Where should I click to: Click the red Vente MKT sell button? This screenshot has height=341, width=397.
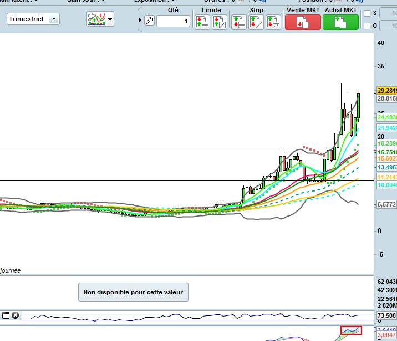click(x=303, y=22)
